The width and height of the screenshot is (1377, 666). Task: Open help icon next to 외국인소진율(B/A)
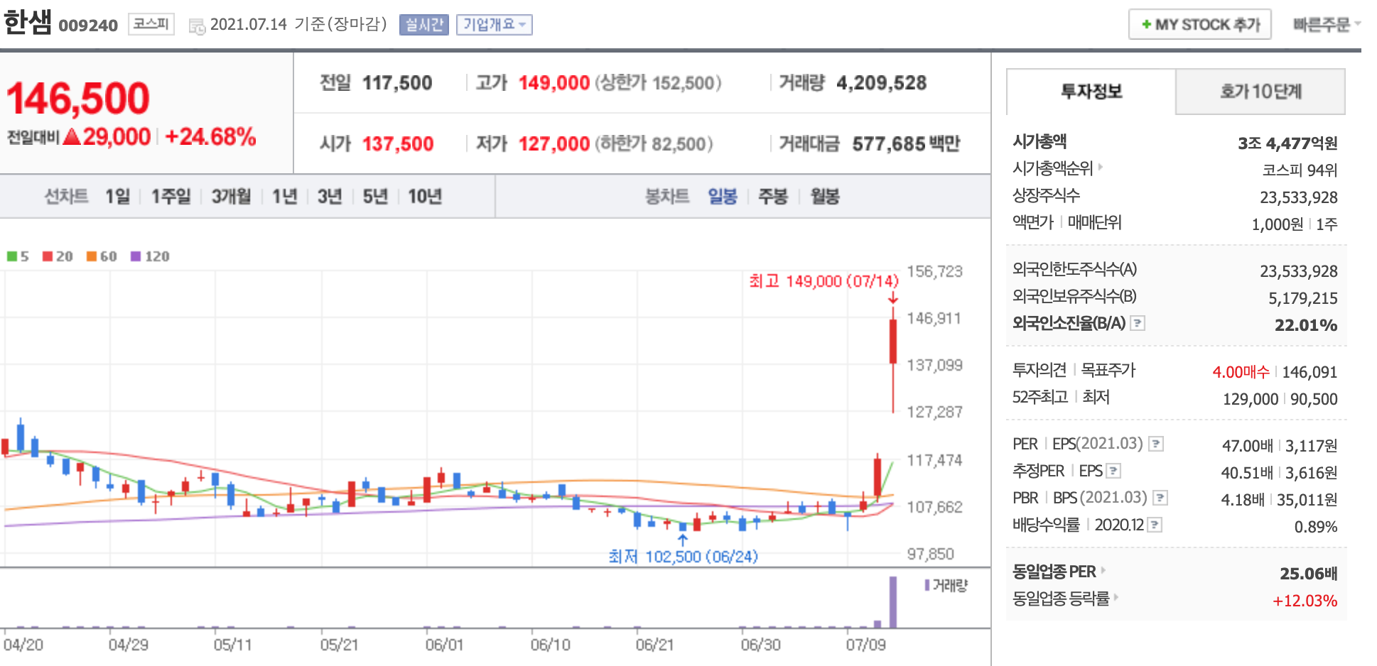[x=1138, y=323]
